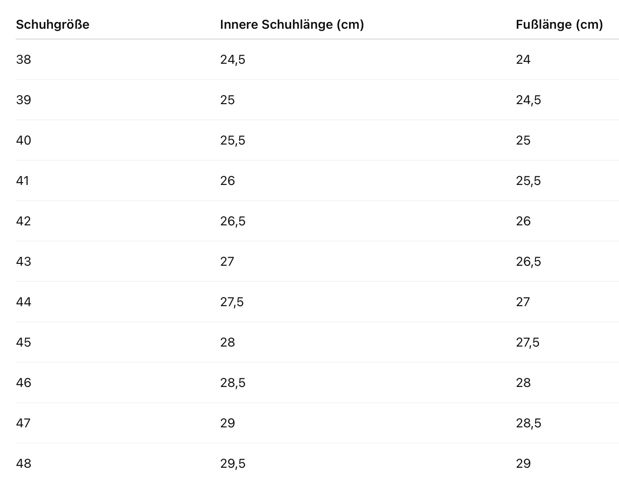Image resolution: width=619 pixels, height=492 pixels.
Task: Select foot length value for size 47
Action: click(528, 423)
